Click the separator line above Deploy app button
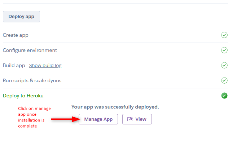 pyautogui.click(x=115, y=3)
